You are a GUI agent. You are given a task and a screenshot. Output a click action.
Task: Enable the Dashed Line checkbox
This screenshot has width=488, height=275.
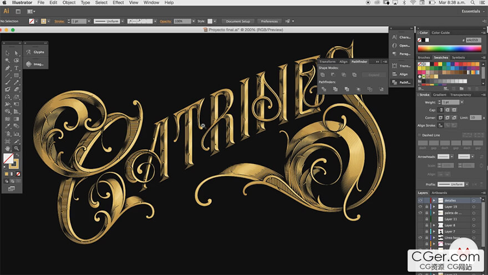point(420,135)
